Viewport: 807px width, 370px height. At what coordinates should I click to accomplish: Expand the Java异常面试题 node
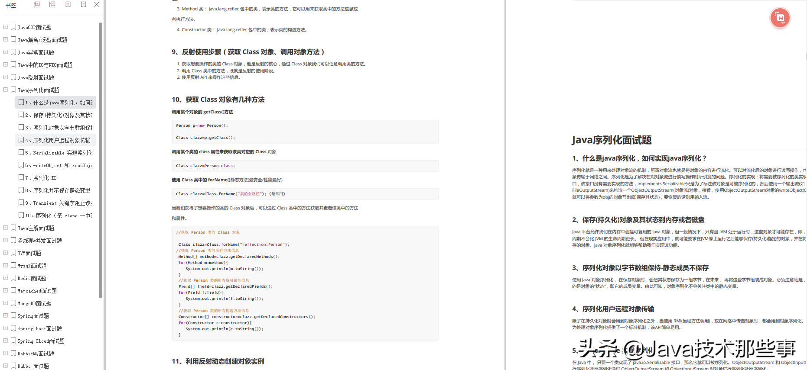6,52
